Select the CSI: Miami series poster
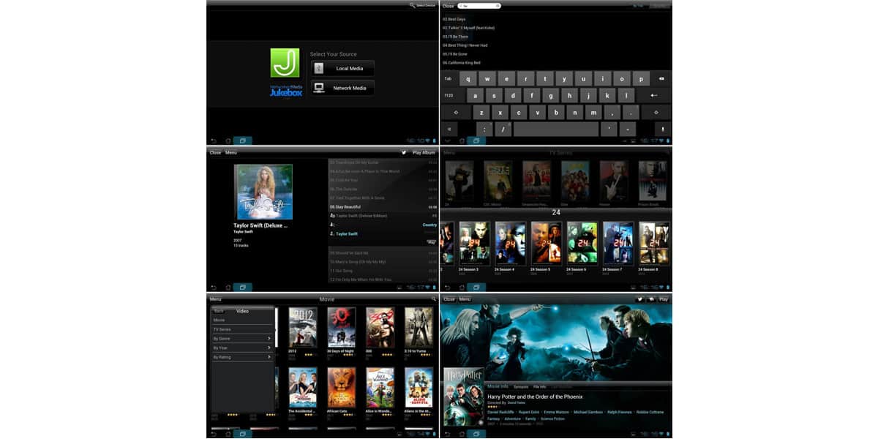The image size is (878, 439). point(498,181)
